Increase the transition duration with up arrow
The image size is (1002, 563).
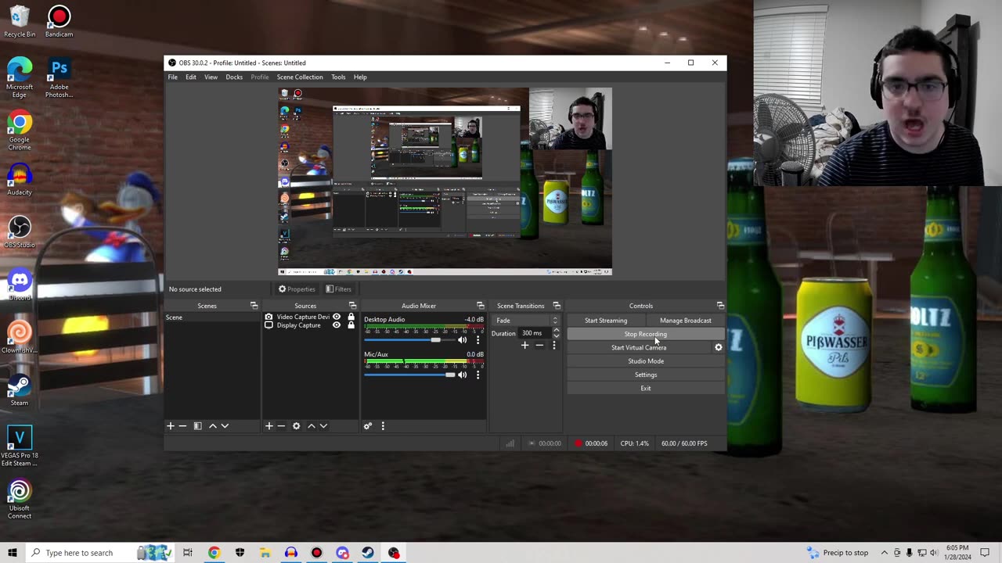556,331
